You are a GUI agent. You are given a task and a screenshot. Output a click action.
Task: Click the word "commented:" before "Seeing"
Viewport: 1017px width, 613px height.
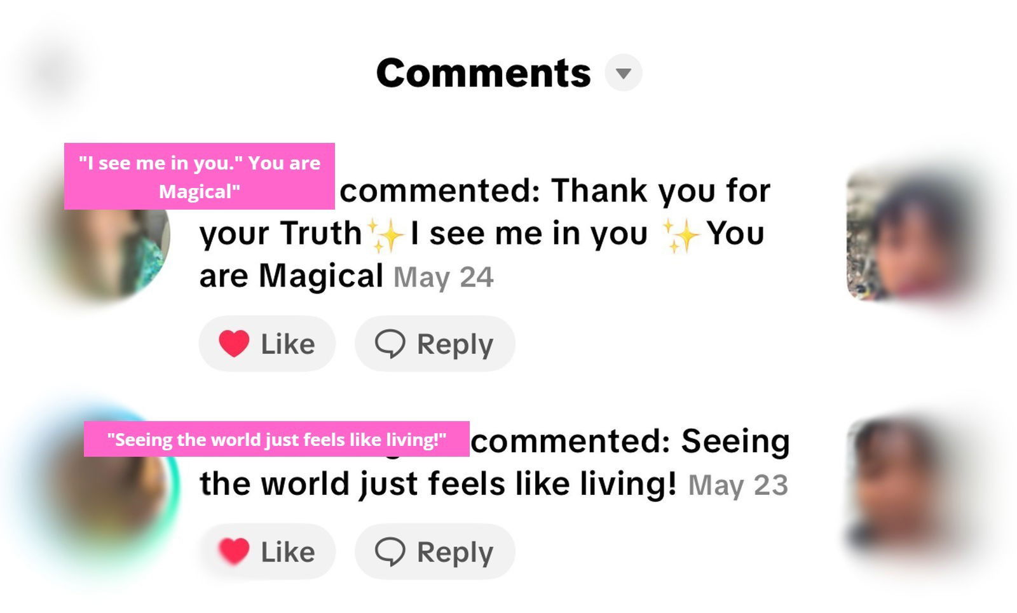tap(570, 441)
